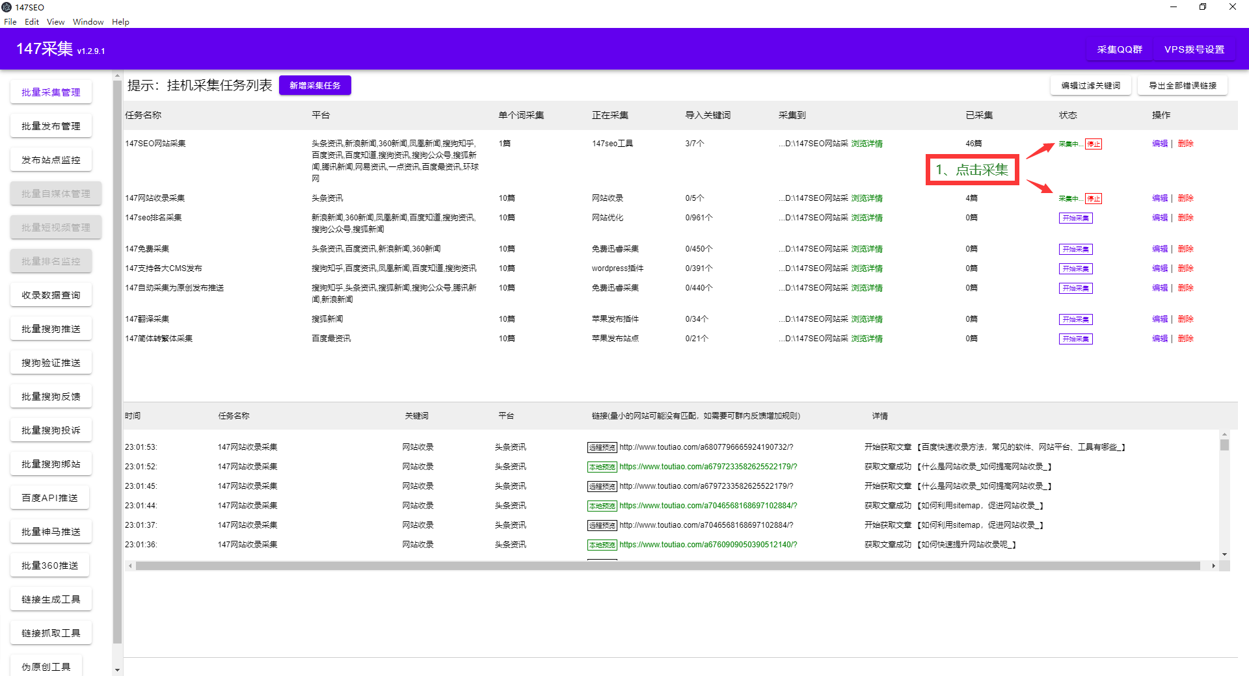Click 新增采集任务 button
Image resolution: width=1249 pixels, height=676 pixels.
pos(315,85)
